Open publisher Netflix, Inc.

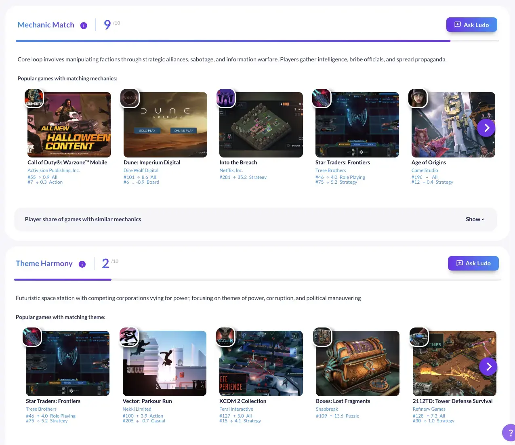(x=231, y=170)
